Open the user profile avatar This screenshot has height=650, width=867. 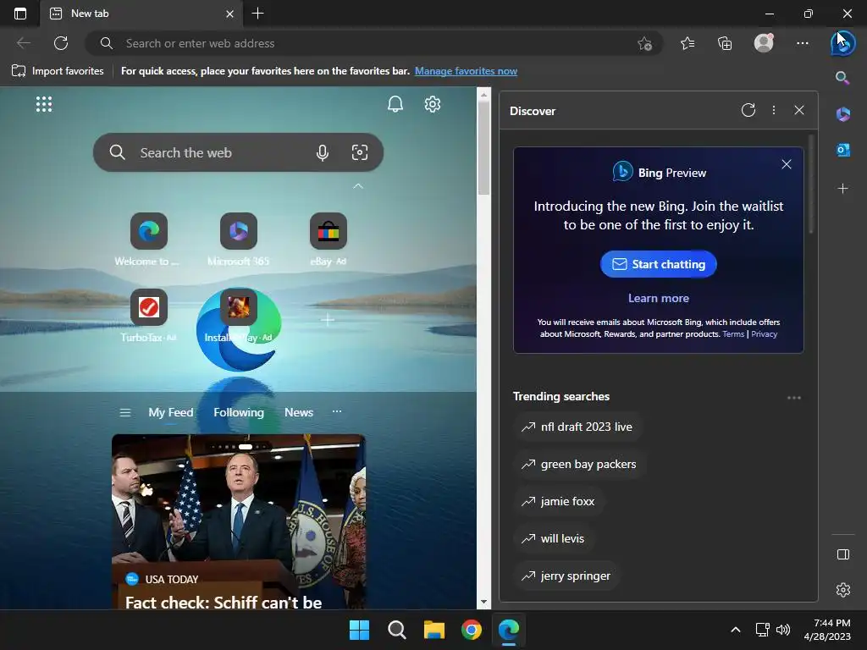[764, 43]
